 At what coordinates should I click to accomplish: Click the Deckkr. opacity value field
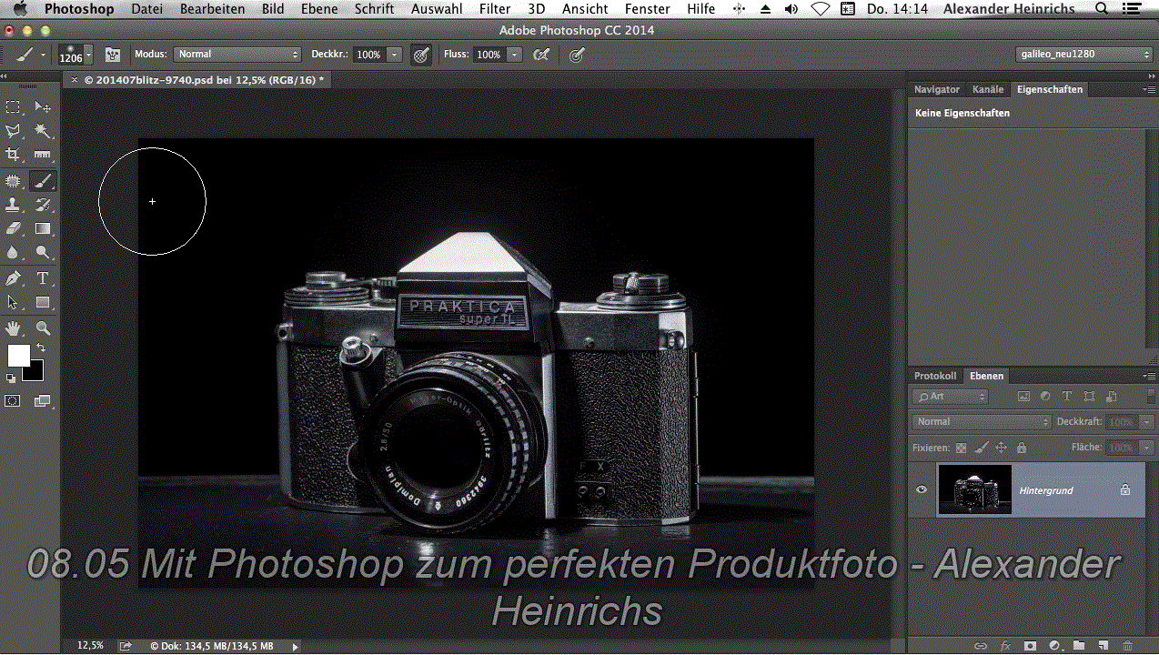coord(368,55)
